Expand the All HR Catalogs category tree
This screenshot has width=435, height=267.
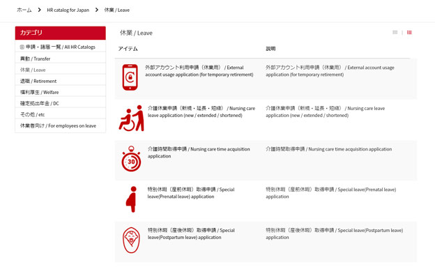click(22, 47)
